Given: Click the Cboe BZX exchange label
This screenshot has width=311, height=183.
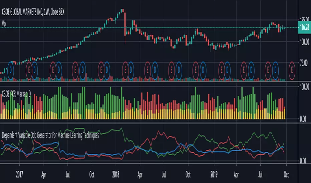Looking at the screenshot, I should tap(57, 12).
